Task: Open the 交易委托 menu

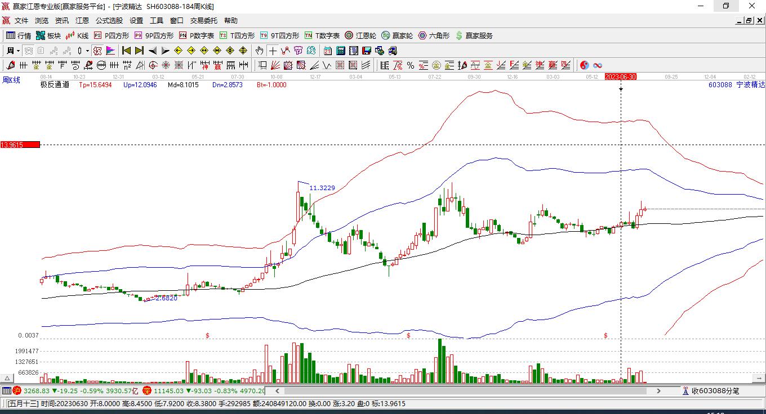Action: (203, 21)
